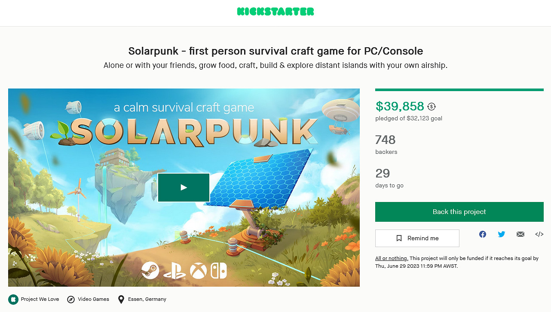Screen dimensions: 551x312
Task: Share the project on Facebook
Action: coord(483,234)
